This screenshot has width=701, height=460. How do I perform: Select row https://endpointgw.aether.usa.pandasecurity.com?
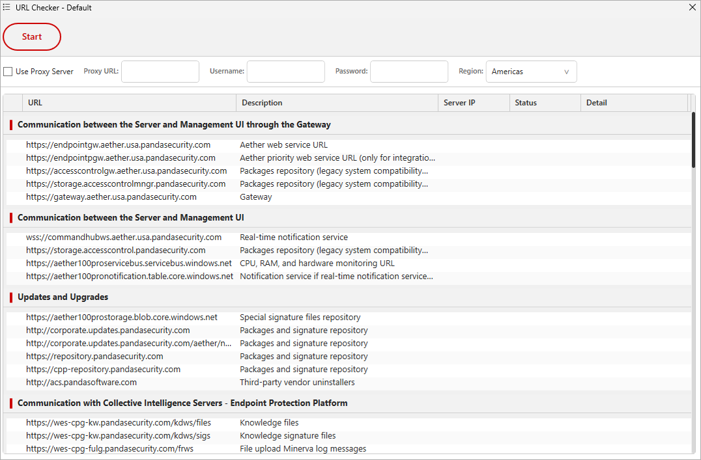click(x=349, y=144)
